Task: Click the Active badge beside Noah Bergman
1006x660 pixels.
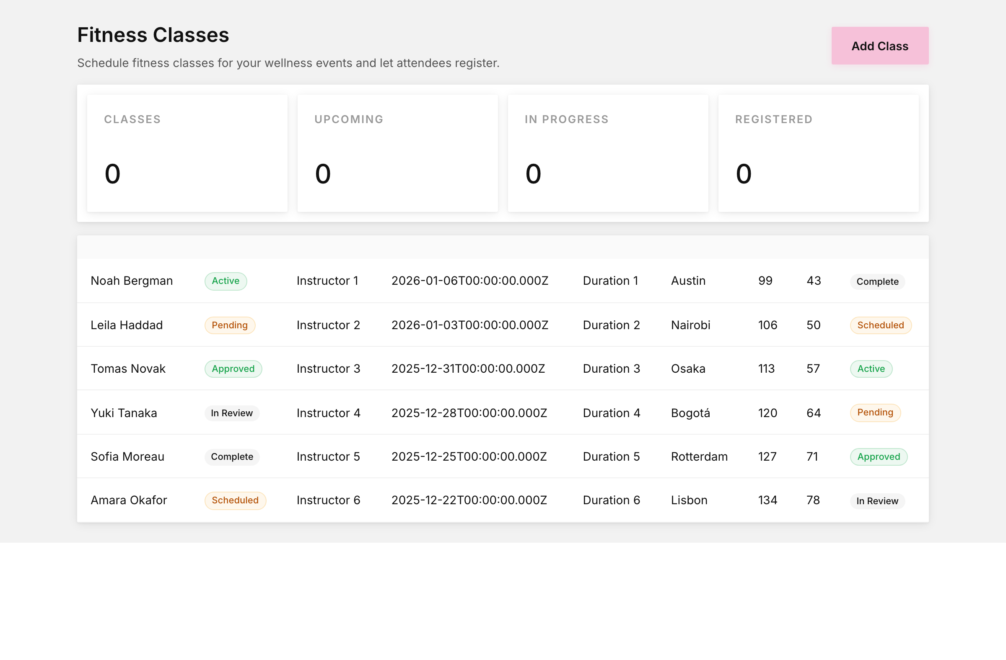Action: coord(226,281)
